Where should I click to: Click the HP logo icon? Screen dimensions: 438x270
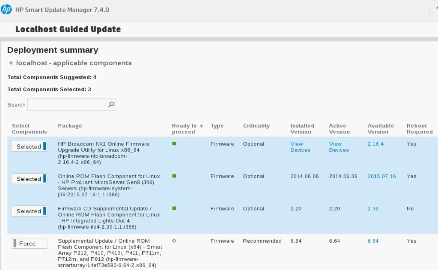[x=6, y=10]
